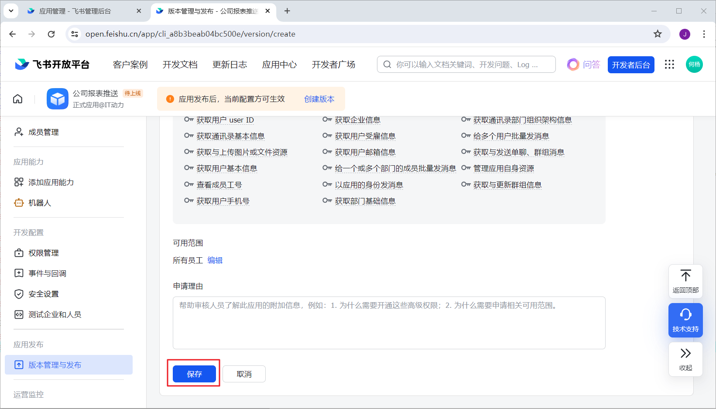Click the green user avatar 何杨

click(x=694, y=65)
